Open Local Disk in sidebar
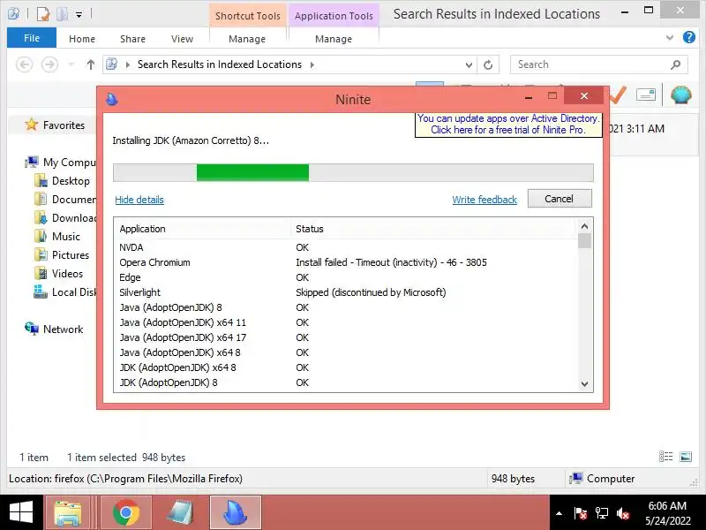This screenshot has width=706, height=530. click(65, 291)
